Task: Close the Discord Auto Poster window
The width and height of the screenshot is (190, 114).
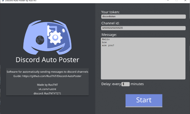Action: 185,1
